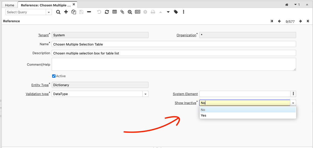
Task: Click the Copy Record icon
Action: [74, 12]
